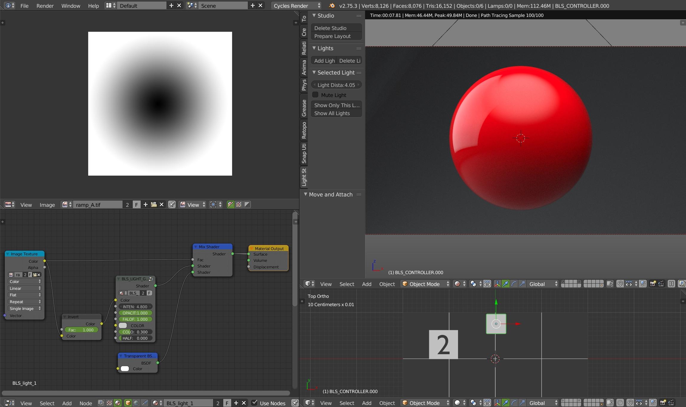Adjust the Light Distance field
The width and height of the screenshot is (686, 407).
point(336,85)
